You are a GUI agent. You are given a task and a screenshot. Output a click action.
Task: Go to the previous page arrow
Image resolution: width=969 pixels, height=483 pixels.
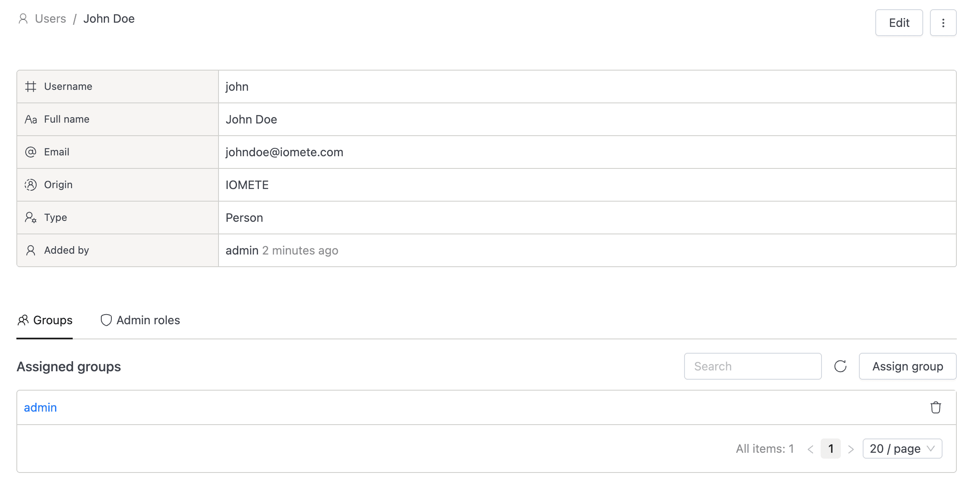click(811, 449)
